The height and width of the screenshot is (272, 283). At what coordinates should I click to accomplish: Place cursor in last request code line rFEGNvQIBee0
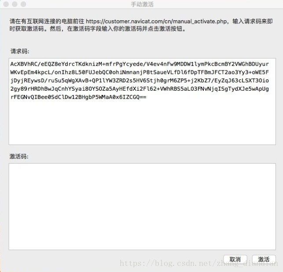click(x=78, y=97)
